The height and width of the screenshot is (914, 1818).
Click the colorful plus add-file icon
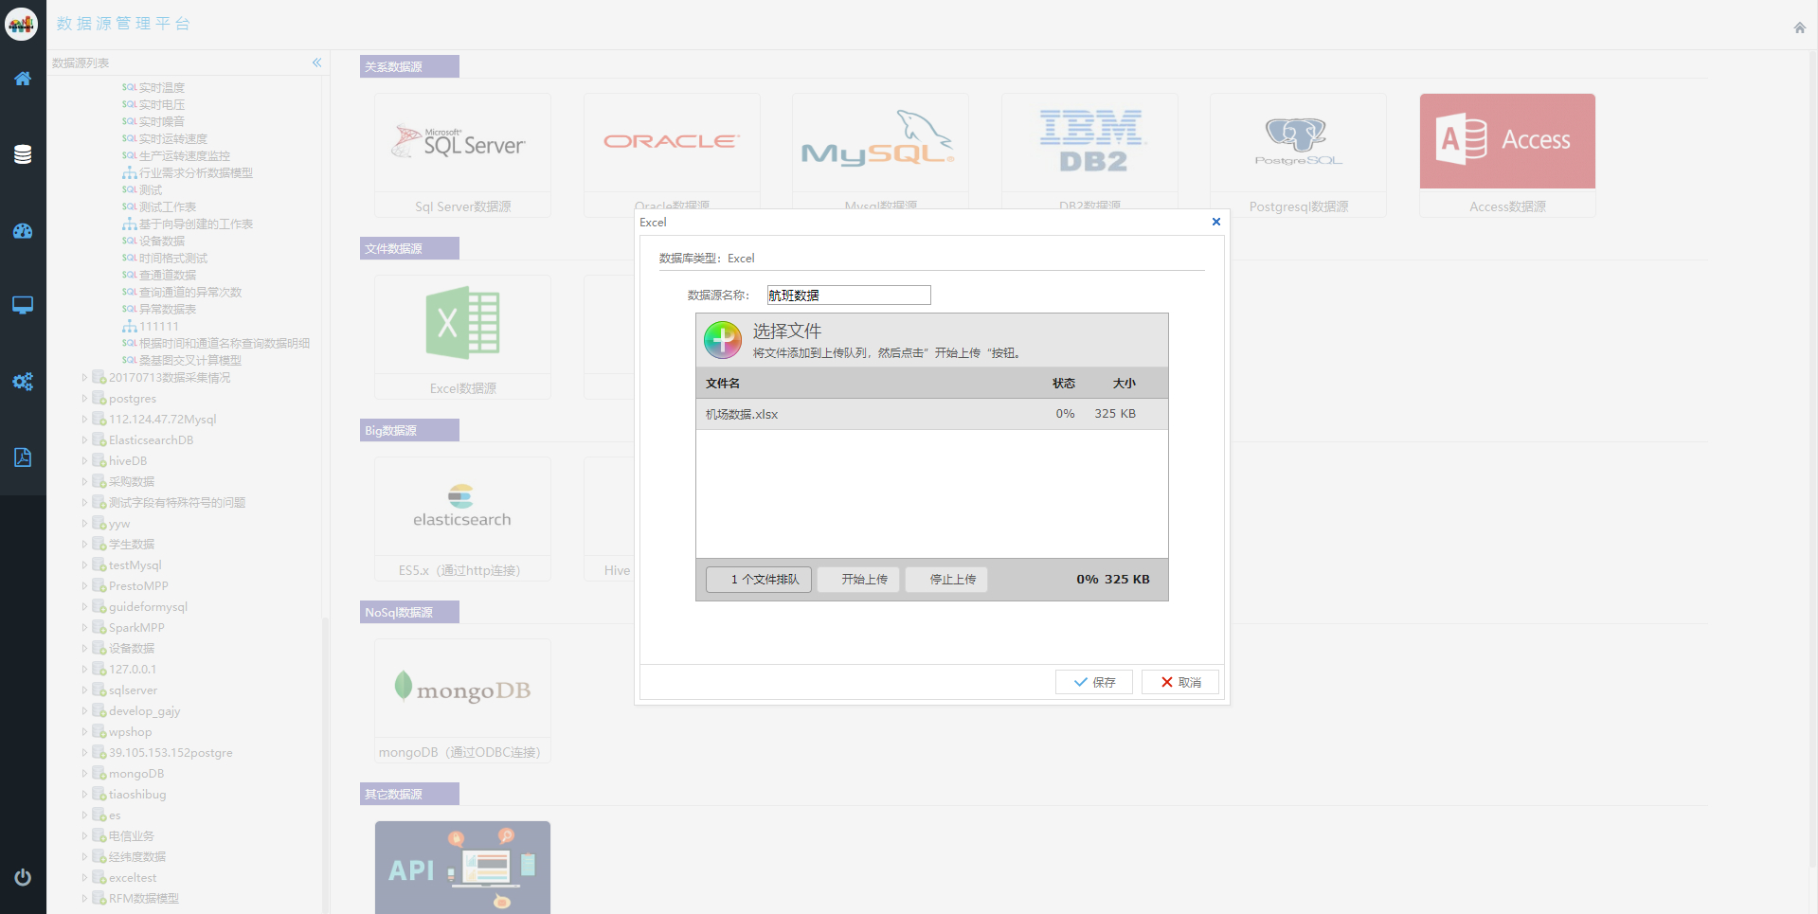click(x=723, y=339)
